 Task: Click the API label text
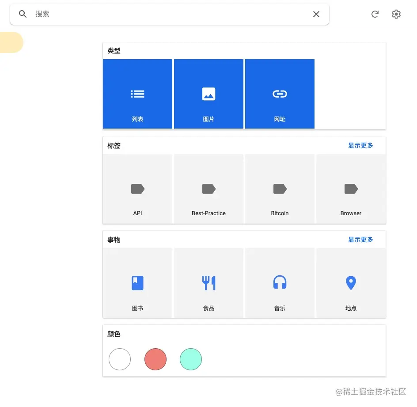click(137, 213)
